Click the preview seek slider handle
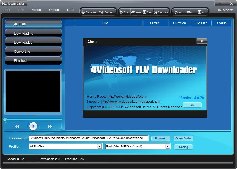This screenshot has width=237, height=169. tap(5, 119)
